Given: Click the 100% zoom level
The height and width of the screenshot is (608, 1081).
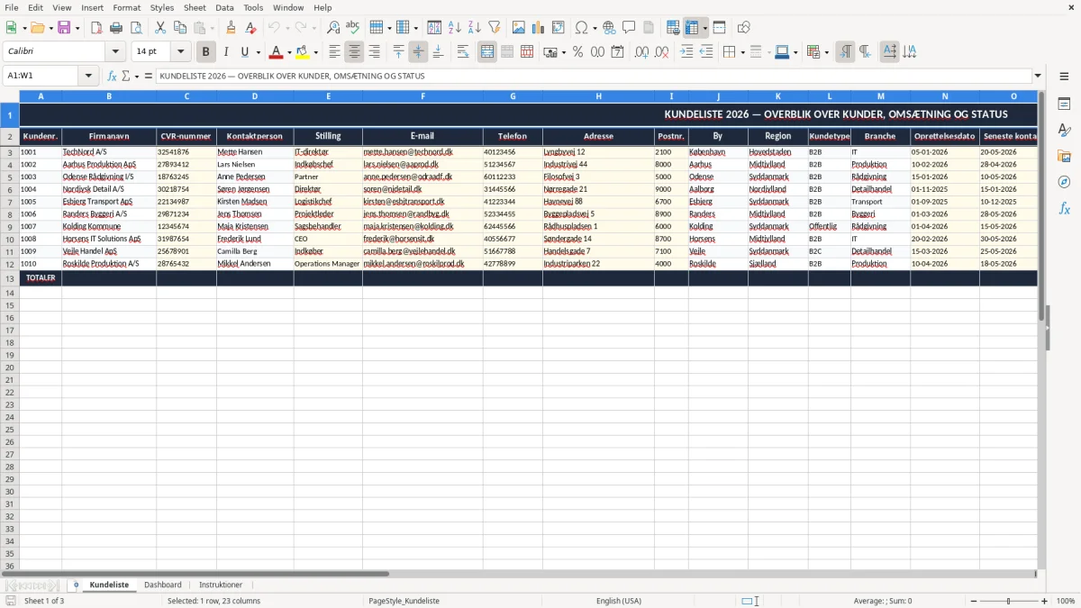Looking at the screenshot, I should (1066, 601).
